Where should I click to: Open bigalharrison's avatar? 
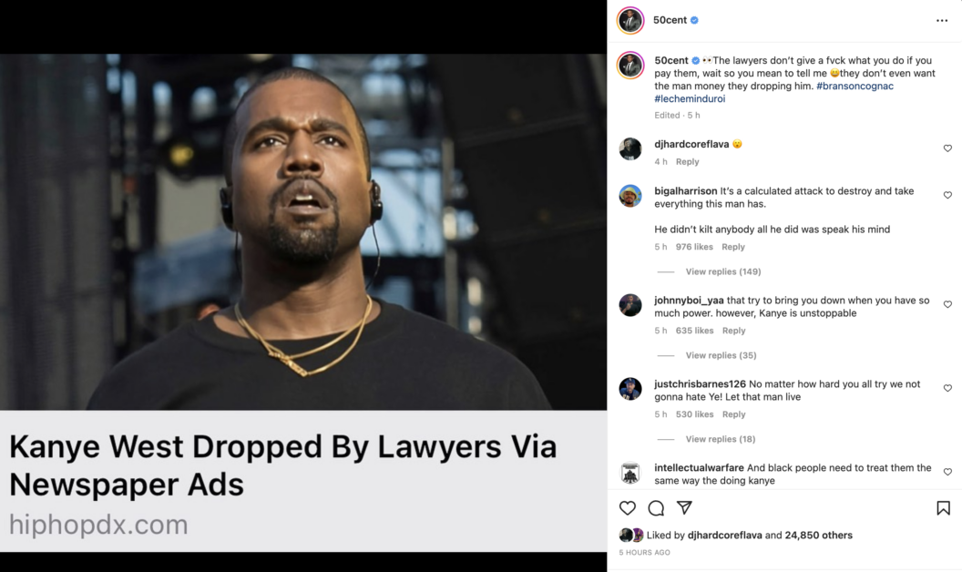click(630, 196)
